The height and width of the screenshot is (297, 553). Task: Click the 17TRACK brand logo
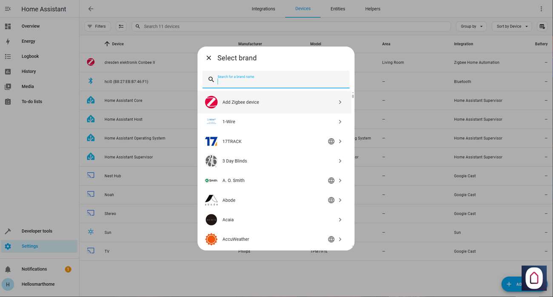(211, 141)
